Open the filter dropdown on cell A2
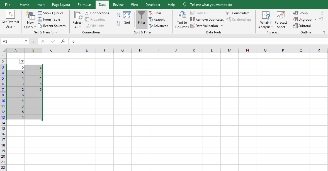The width and height of the screenshot is (328, 171). (22, 61)
